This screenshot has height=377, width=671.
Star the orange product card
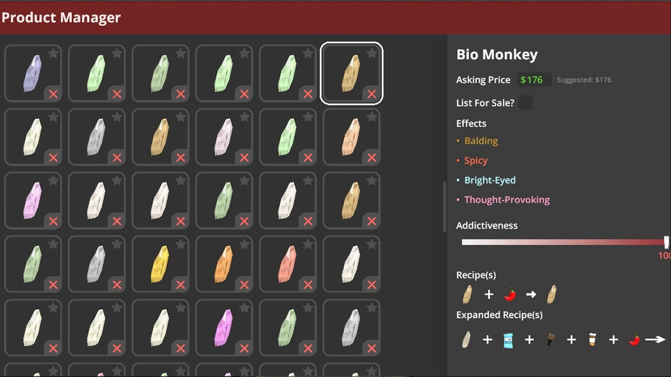tap(244, 244)
